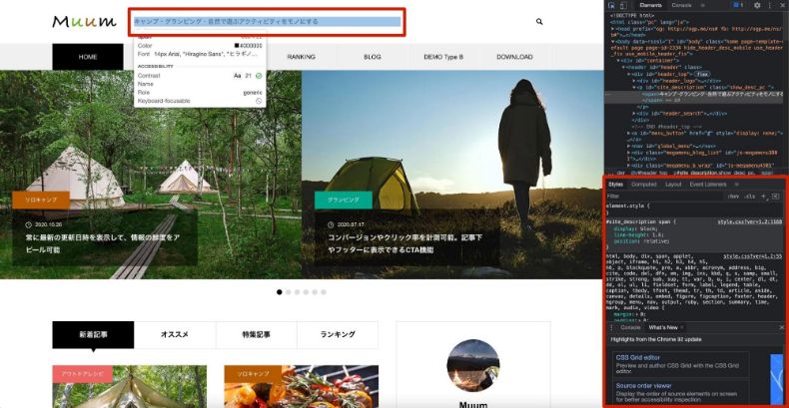Open the Computed pane tab
This screenshot has width=789, height=408.
pos(643,185)
